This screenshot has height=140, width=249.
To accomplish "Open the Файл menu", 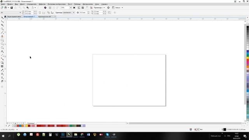I will [3, 4].
